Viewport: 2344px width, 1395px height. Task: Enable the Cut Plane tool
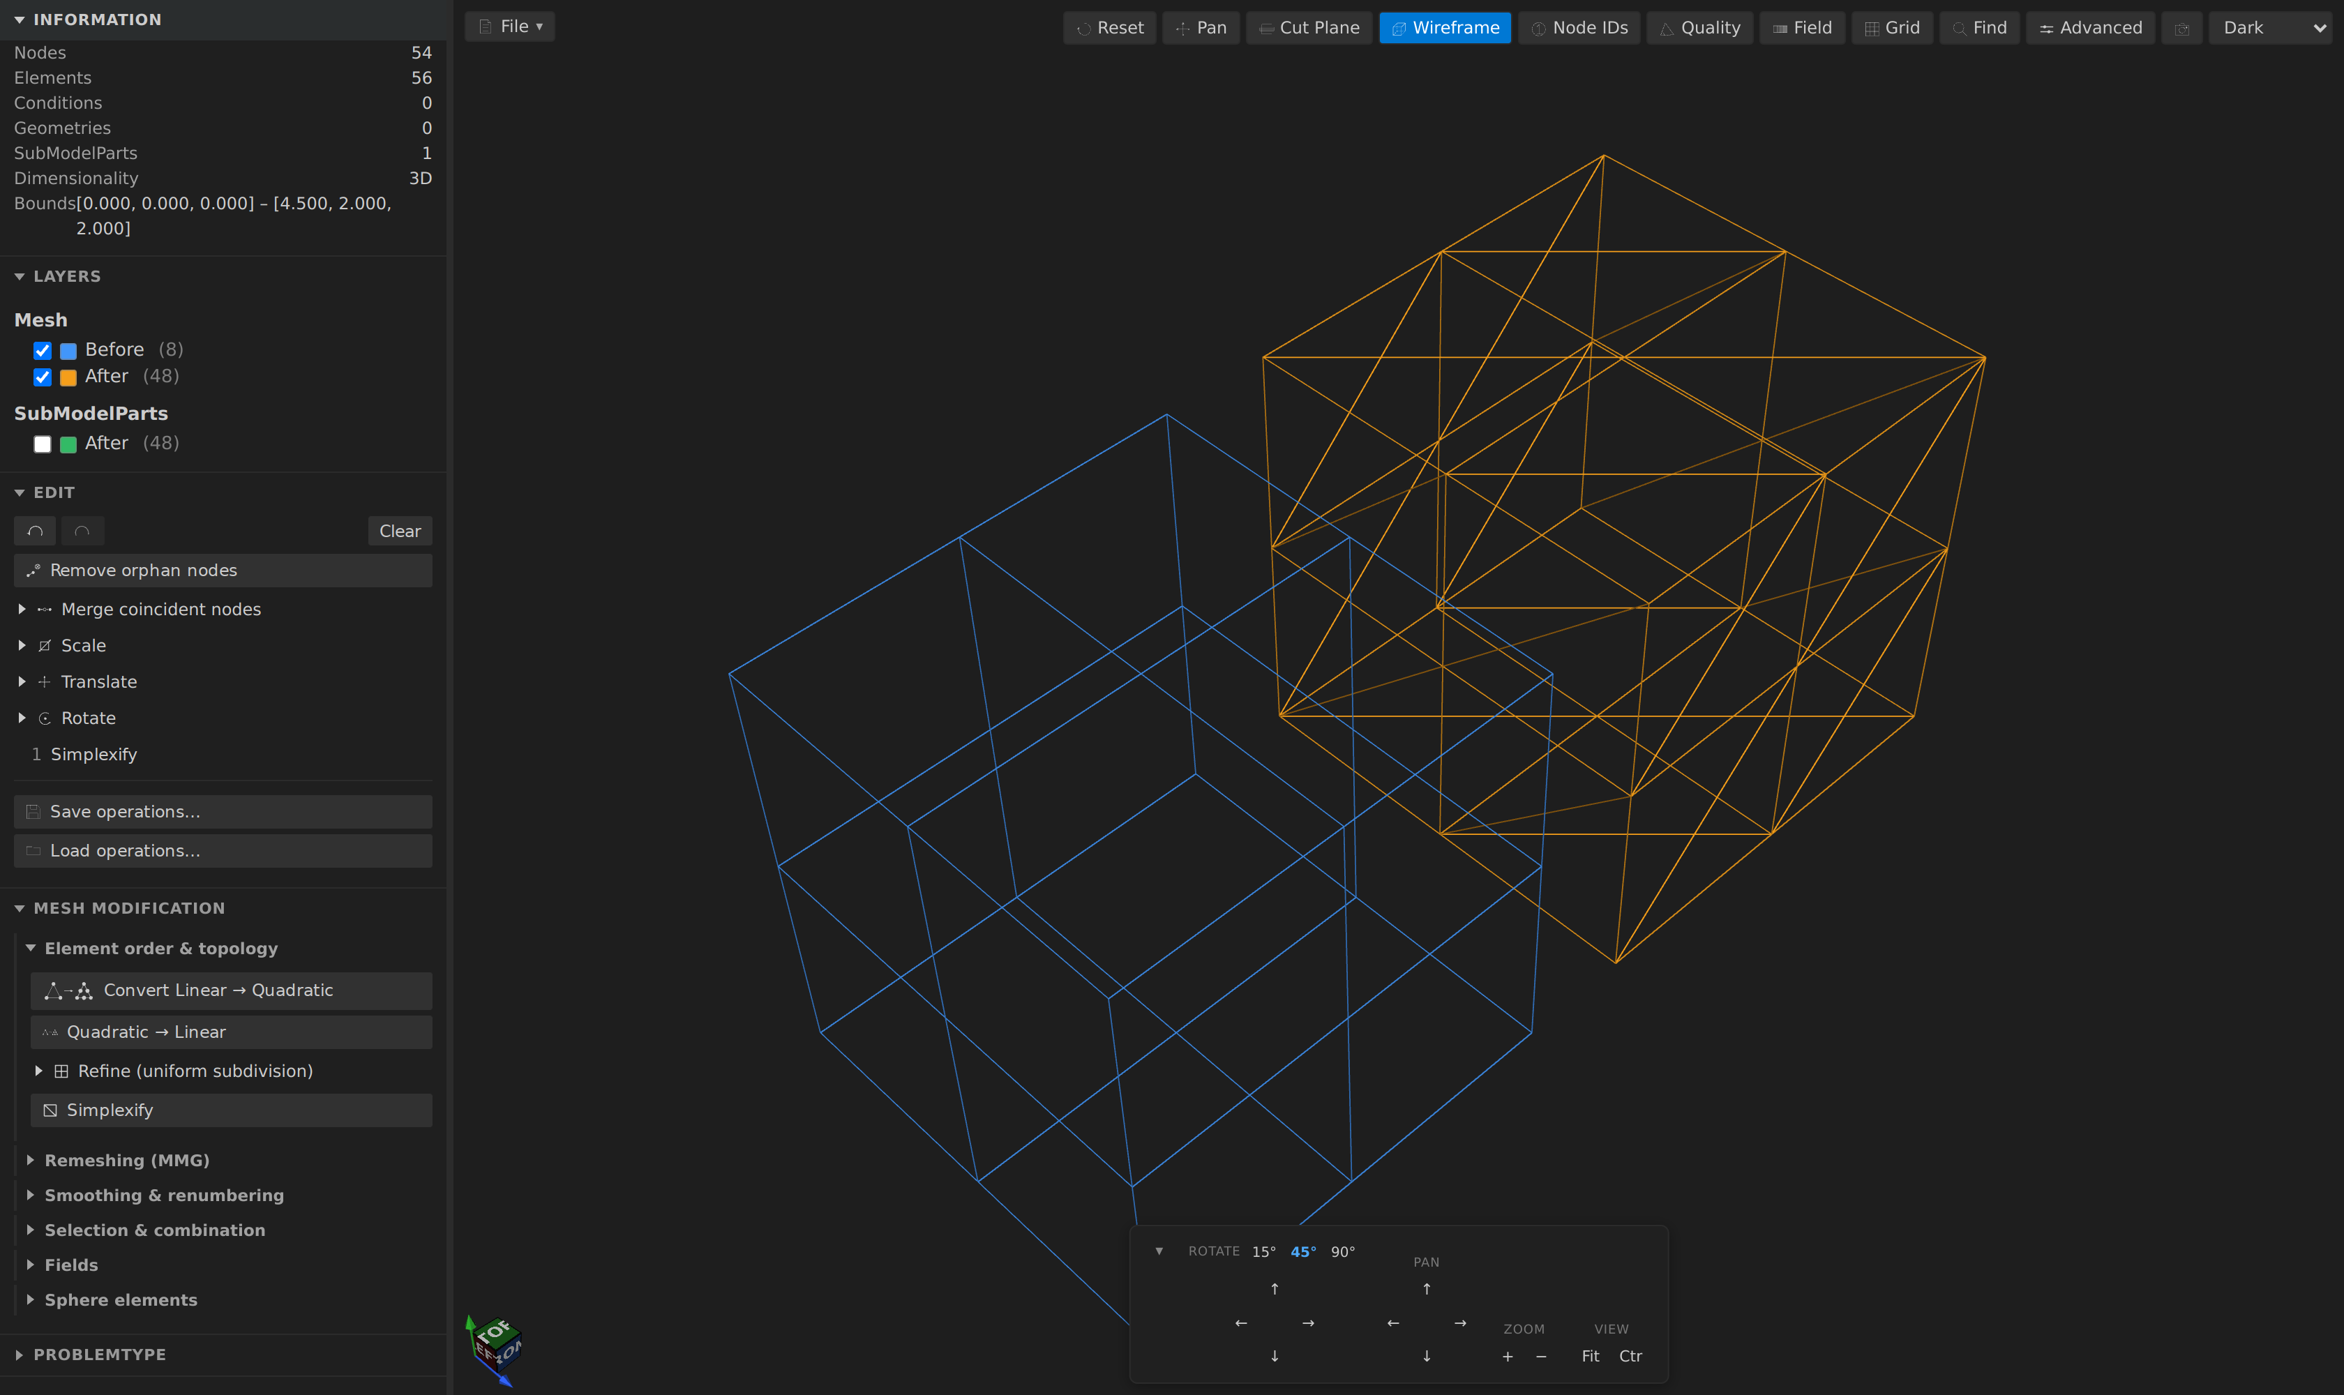click(x=1309, y=28)
